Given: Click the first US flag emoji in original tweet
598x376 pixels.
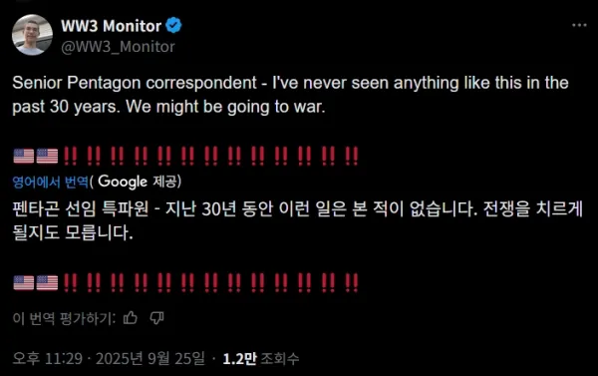Looking at the screenshot, I should [24, 156].
